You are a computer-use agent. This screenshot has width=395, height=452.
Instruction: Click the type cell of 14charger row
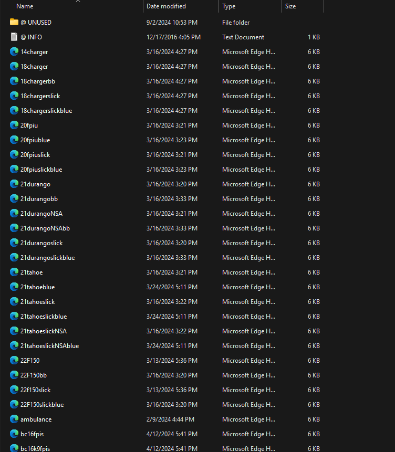coord(248,51)
